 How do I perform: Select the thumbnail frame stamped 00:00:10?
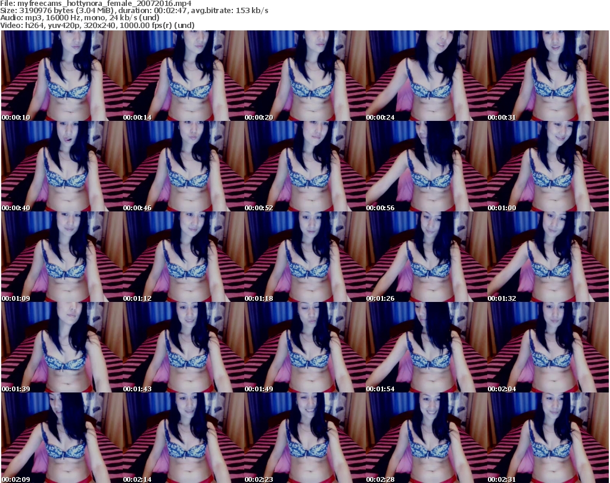62,76
